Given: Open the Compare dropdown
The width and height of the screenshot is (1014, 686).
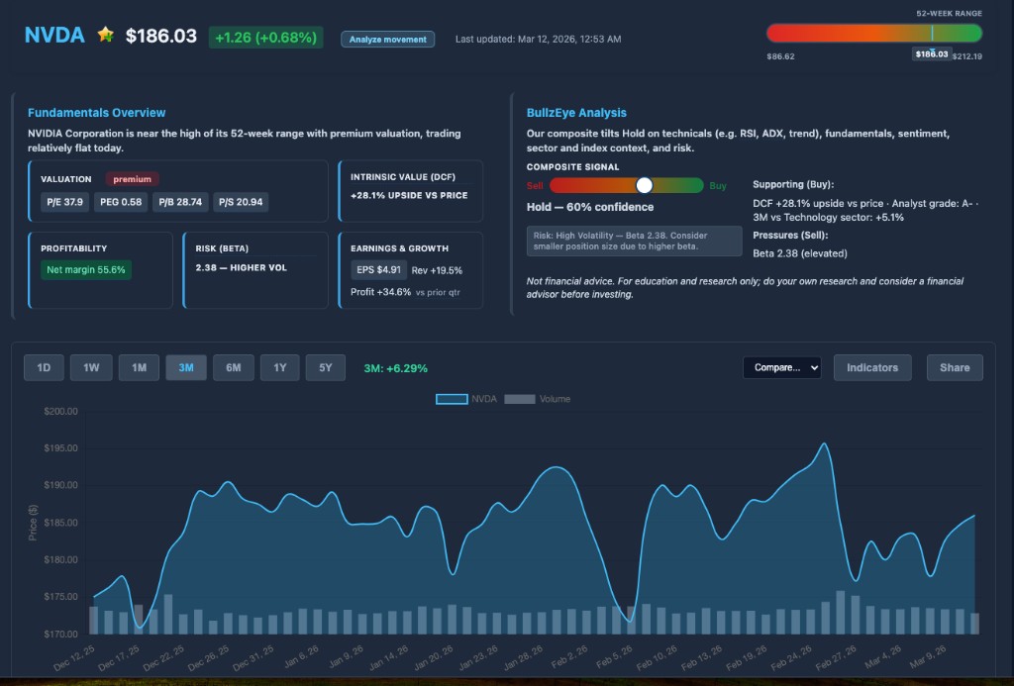Looking at the screenshot, I should point(781,367).
